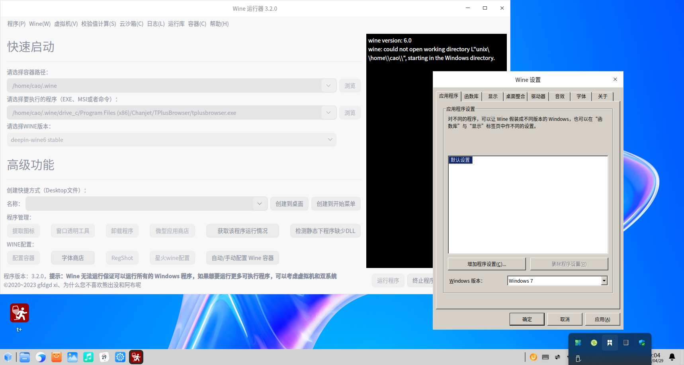Expand the executable path dropdown with tplusbrowser.exe
Viewport: 684px width, 365px height.
click(328, 113)
